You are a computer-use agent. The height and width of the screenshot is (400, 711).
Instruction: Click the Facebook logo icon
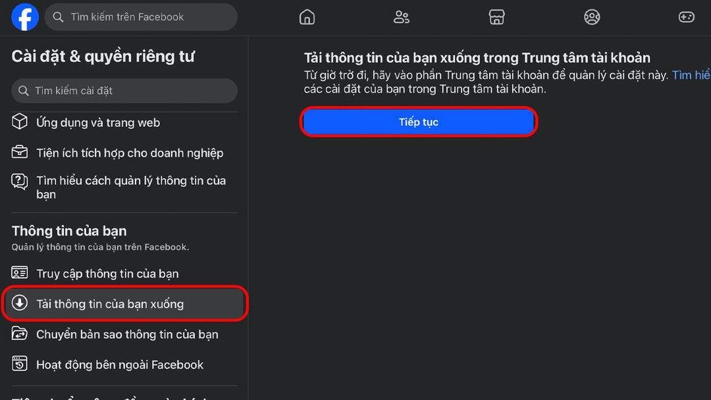(24, 17)
